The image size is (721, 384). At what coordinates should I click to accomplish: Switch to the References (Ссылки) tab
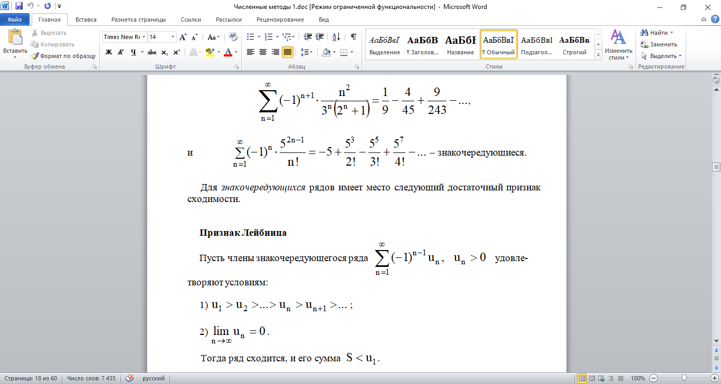tap(191, 20)
